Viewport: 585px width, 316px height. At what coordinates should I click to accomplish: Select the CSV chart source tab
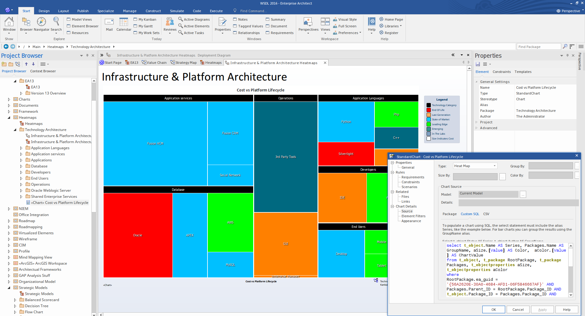486,214
